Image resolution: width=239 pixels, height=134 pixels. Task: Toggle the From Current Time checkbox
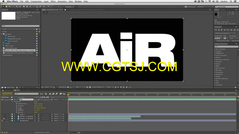click(x=215, y=41)
